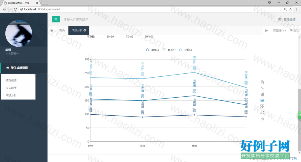
Task: Save chart as image download icon
Action: click(262, 119)
